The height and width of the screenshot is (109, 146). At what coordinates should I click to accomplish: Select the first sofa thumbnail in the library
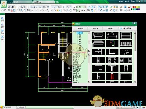tap(98, 35)
